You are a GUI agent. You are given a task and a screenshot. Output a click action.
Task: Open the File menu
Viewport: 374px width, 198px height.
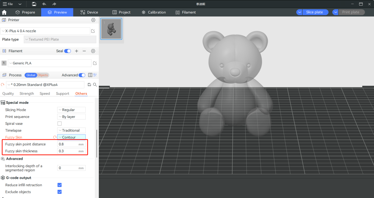coord(8,4)
